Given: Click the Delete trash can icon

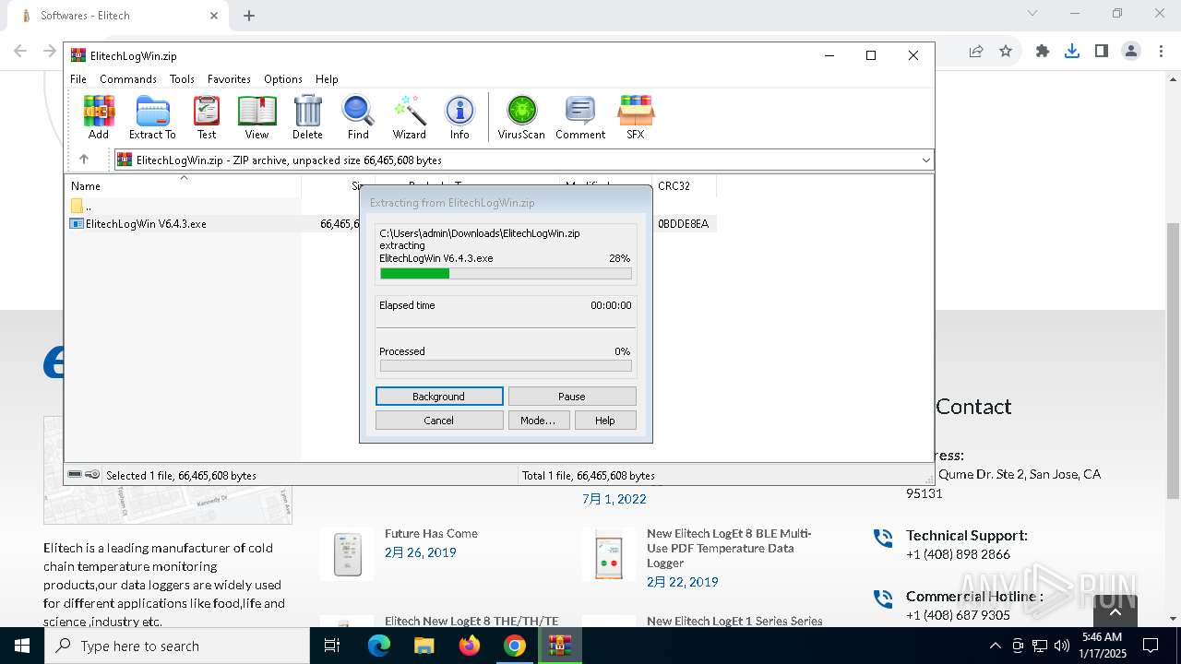Looking at the screenshot, I should pyautogui.click(x=307, y=117).
